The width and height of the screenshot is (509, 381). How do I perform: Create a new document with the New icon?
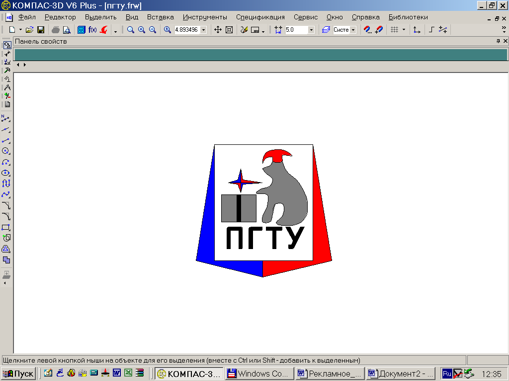(x=12, y=30)
